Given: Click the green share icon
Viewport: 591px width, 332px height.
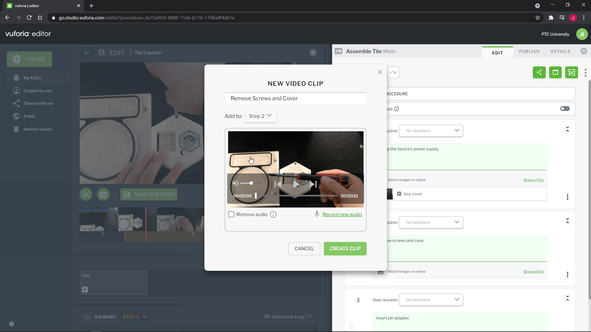Looking at the screenshot, I should click(539, 73).
